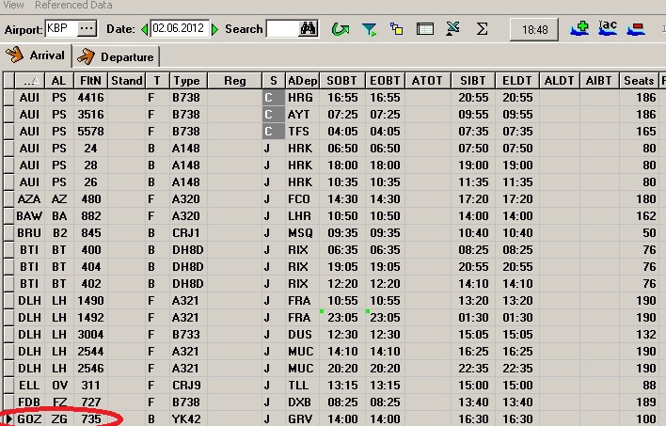Switch to the Departure tab
666x426 pixels.
click(x=118, y=56)
